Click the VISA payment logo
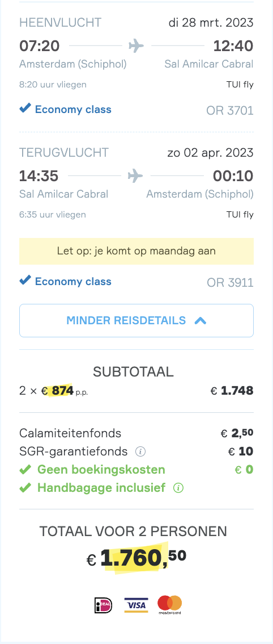This screenshot has width=273, height=644. click(x=136, y=605)
